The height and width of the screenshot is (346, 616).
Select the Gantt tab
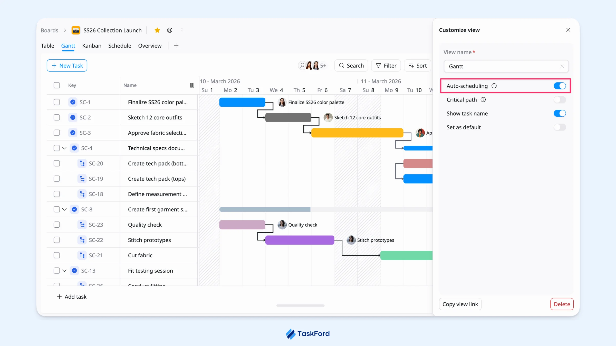coord(68,46)
